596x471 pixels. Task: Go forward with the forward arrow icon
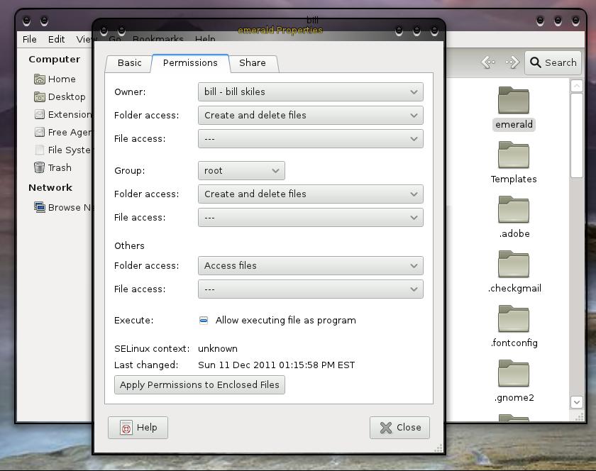512,62
